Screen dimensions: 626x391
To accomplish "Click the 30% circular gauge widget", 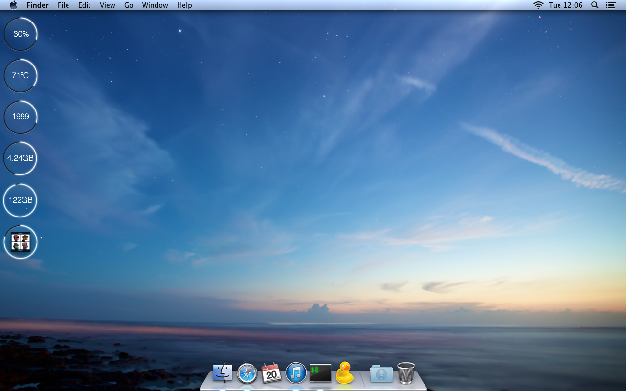I will (21, 34).
